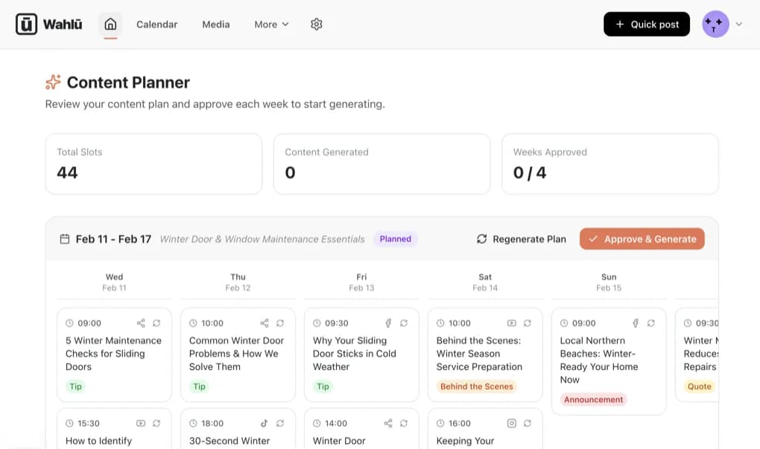The image size is (760, 449).
Task: Click the purple profile avatar
Action: pos(715,24)
